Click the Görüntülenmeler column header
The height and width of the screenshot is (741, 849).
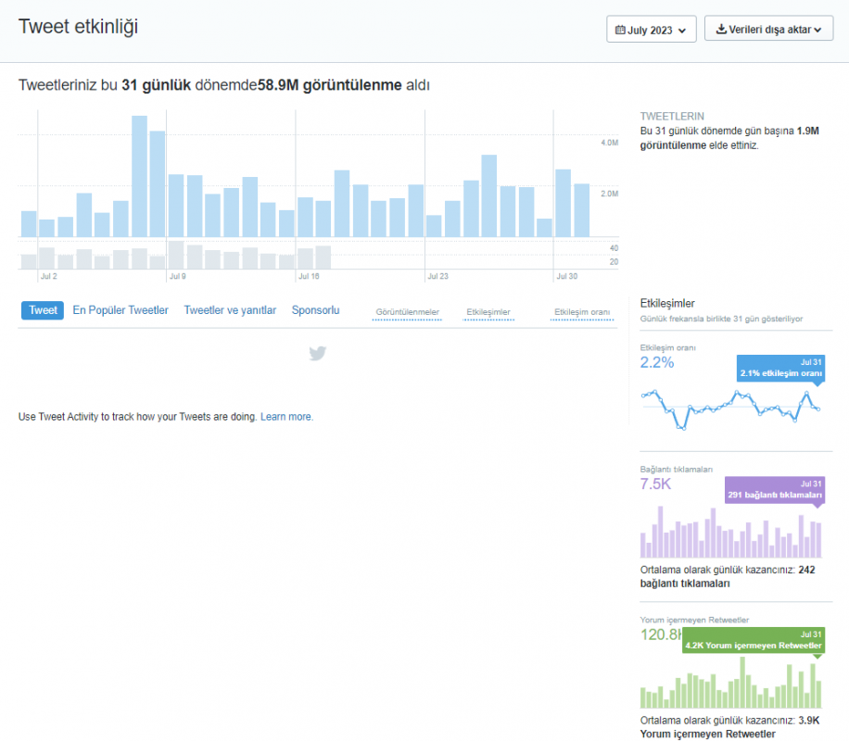(x=407, y=312)
